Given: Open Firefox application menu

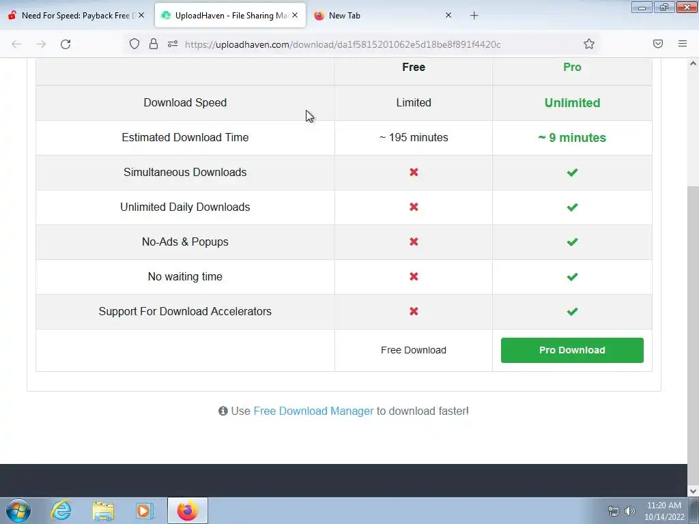Looking at the screenshot, I should pos(683,44).
